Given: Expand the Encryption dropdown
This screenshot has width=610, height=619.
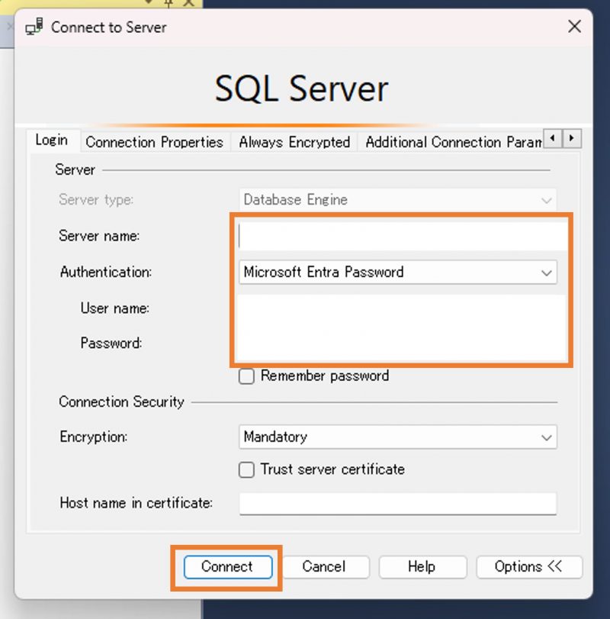Looking at the screenshot, I should [398, 437].
